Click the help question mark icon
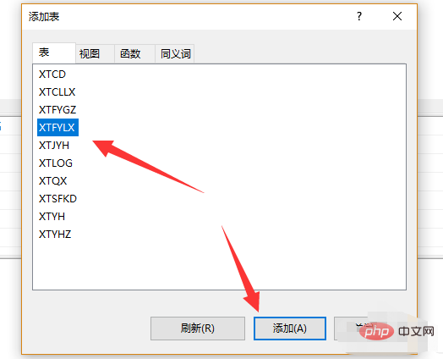 [x=358, y=16]
